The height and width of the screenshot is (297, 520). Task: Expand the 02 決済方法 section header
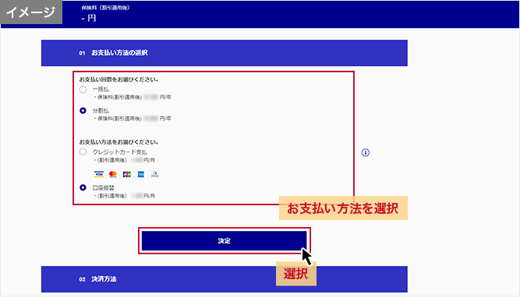click(x=225, y=279)
